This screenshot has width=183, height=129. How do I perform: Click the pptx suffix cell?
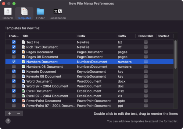click(121, 101)
